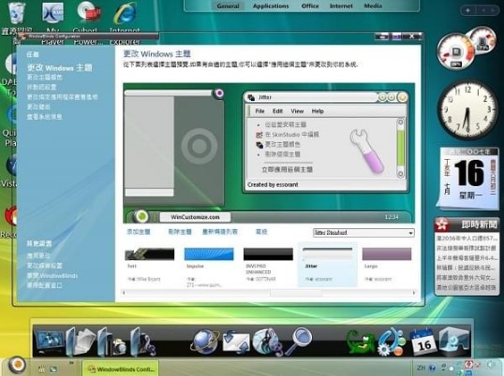Click the ZH language indicator in tray
Screen dimensions: 504x376
pos(421,368)
